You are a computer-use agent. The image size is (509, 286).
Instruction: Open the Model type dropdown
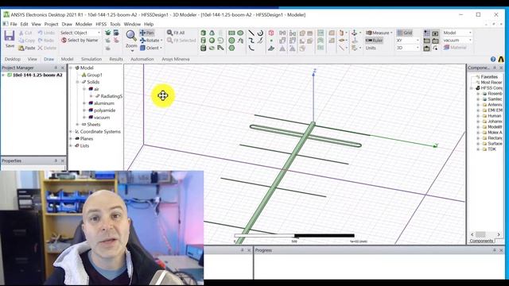tap(457, 33)
